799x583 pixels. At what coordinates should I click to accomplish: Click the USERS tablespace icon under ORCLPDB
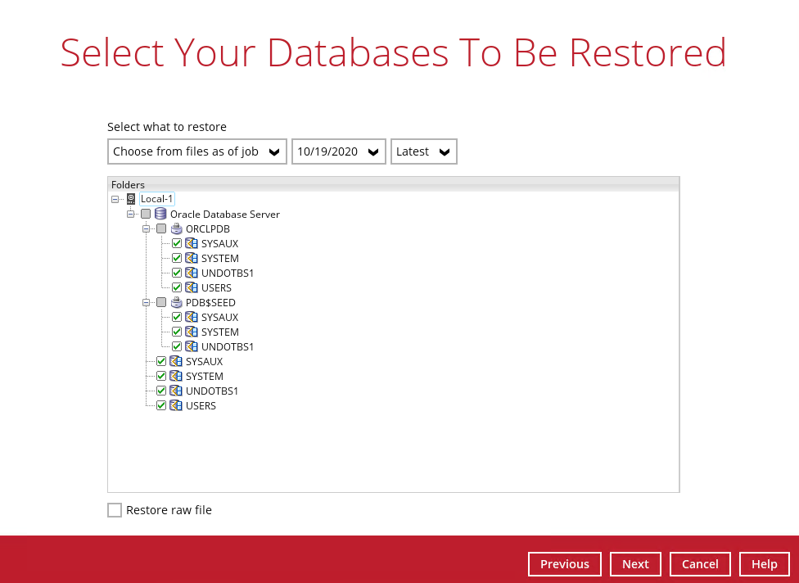click(x=192, y=287)
